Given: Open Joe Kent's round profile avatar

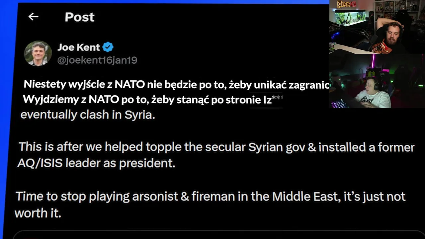Looking at the screenshot, I should click(38, 53).
